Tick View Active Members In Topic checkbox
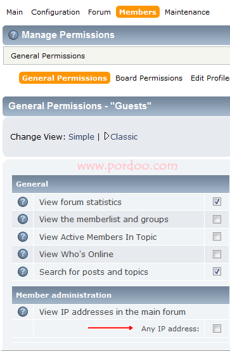 coord(217,236)
